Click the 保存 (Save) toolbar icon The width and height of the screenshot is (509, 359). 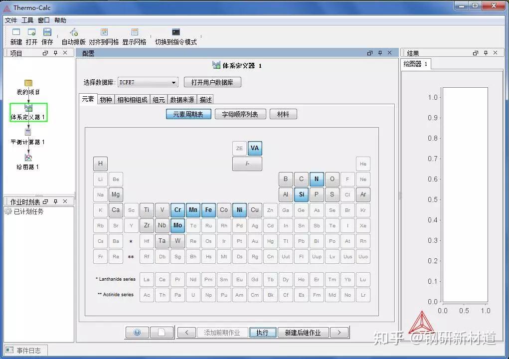click(x=47, y=31)
